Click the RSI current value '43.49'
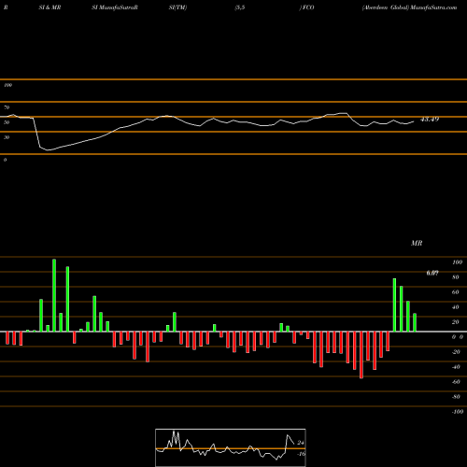 430,119
